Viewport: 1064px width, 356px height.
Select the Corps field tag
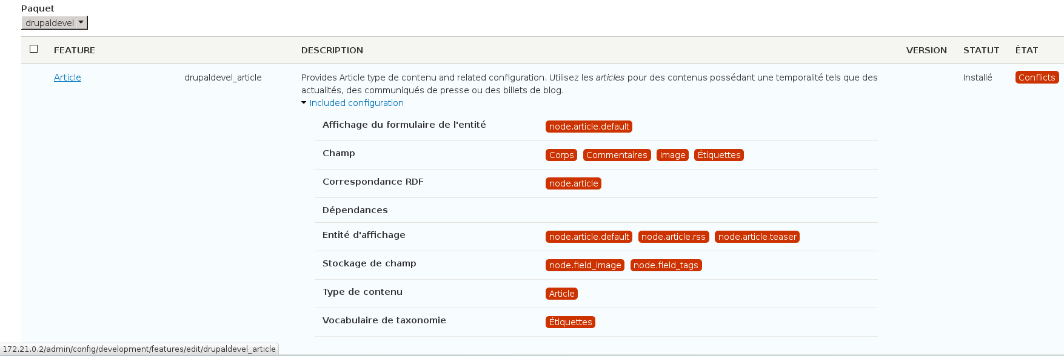[561, 155]
